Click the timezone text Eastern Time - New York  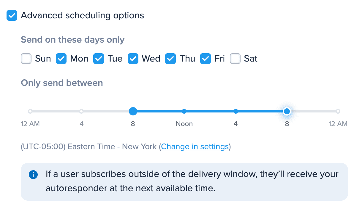113,146
